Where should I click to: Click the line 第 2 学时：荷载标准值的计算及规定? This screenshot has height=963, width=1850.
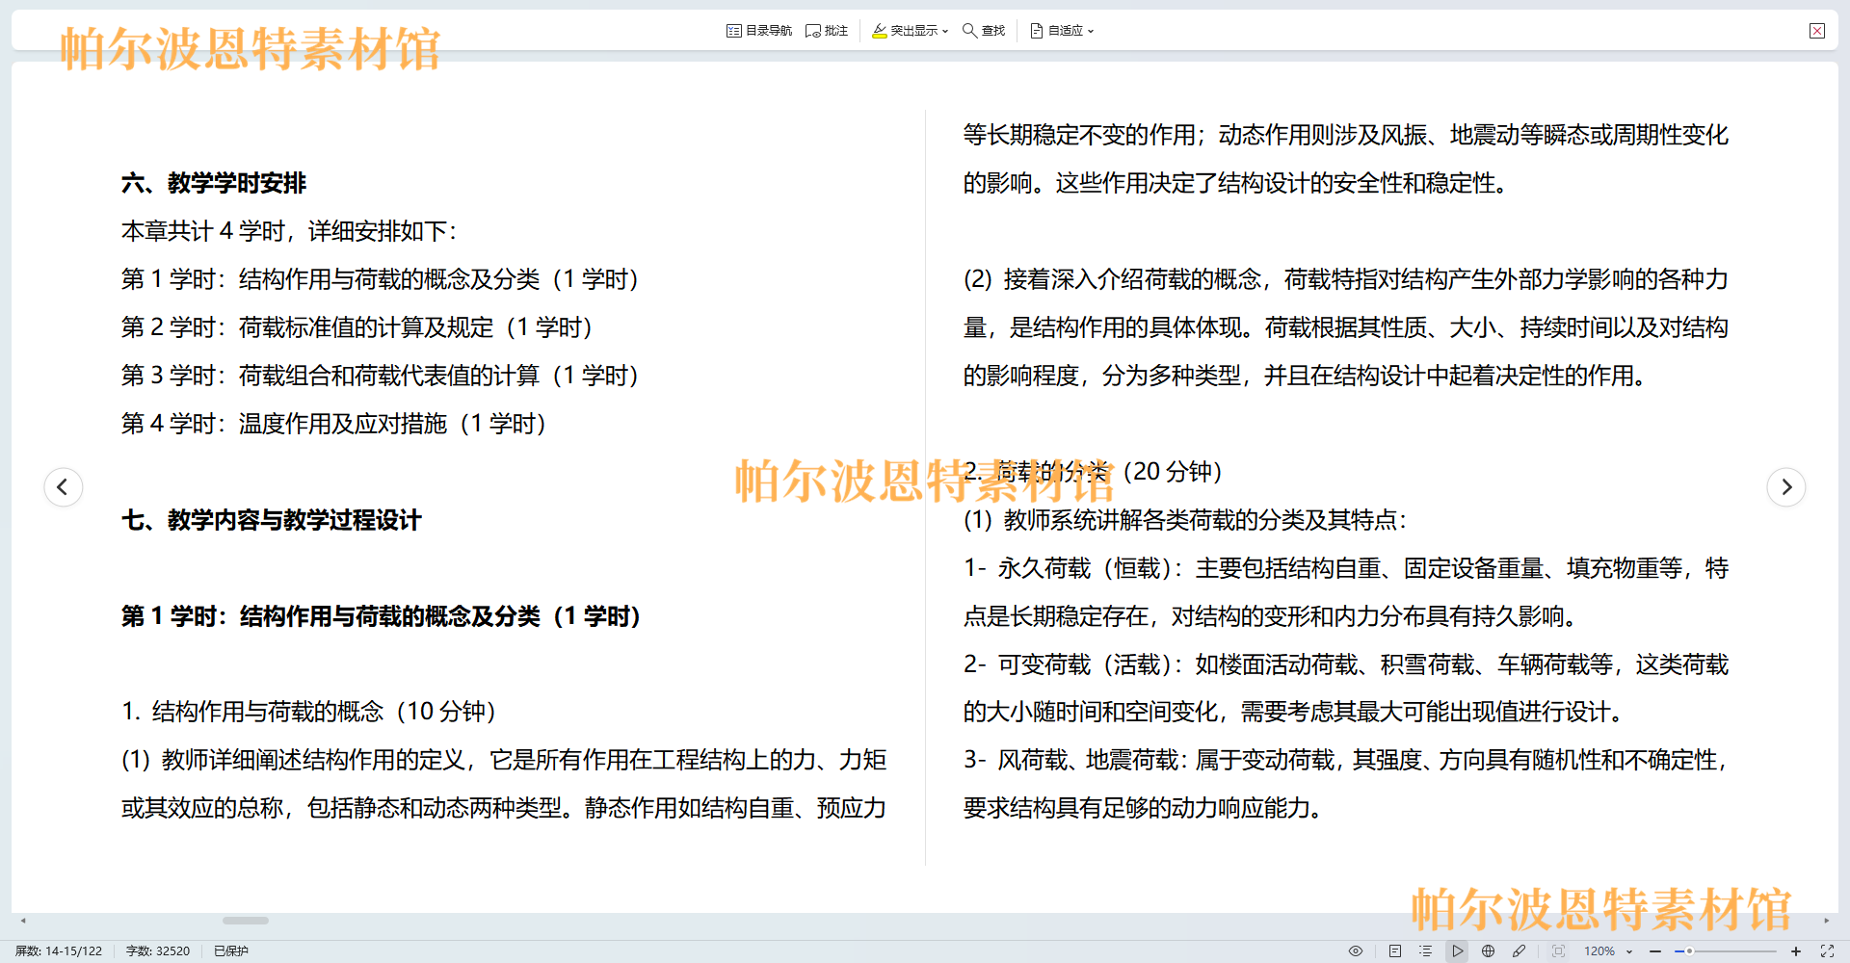(357, 327)
